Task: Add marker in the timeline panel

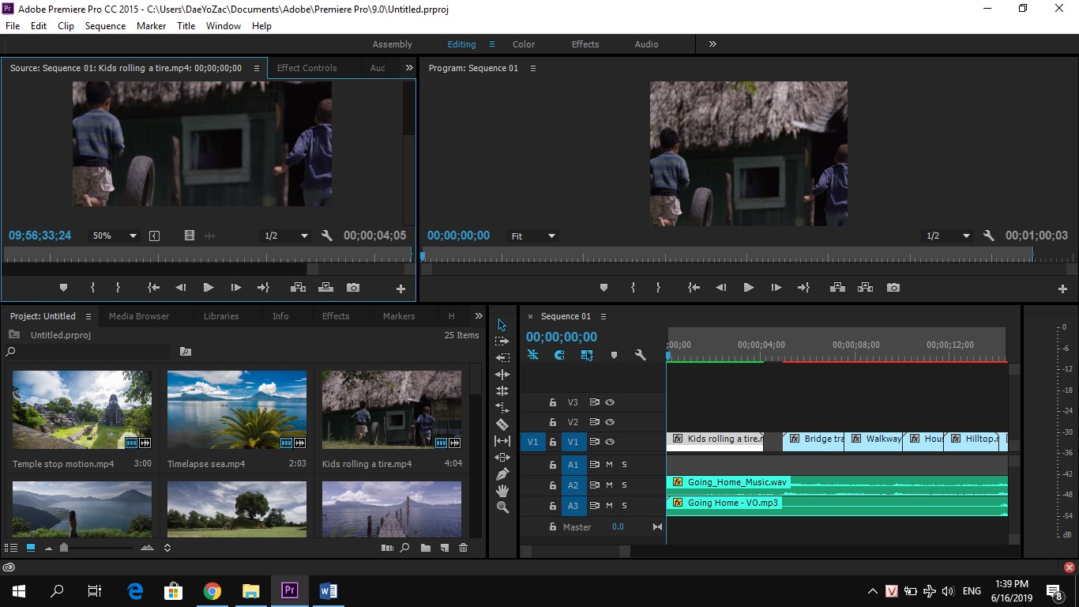Action: [614, 356]
